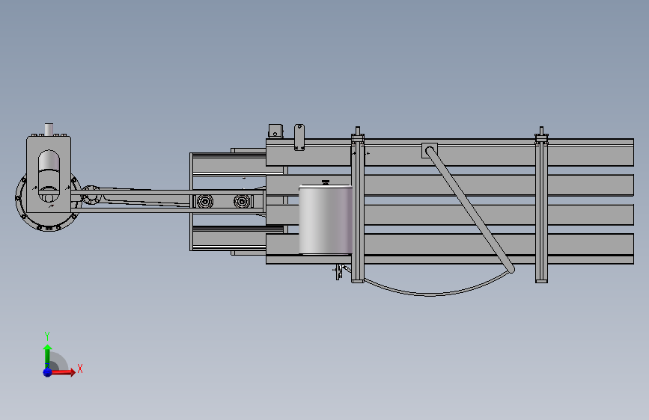Select the blue origin ball of the triad
Image resolution: width=649 pixels, height=420 pixels.
pyautogui.click(x=48, y=372)
